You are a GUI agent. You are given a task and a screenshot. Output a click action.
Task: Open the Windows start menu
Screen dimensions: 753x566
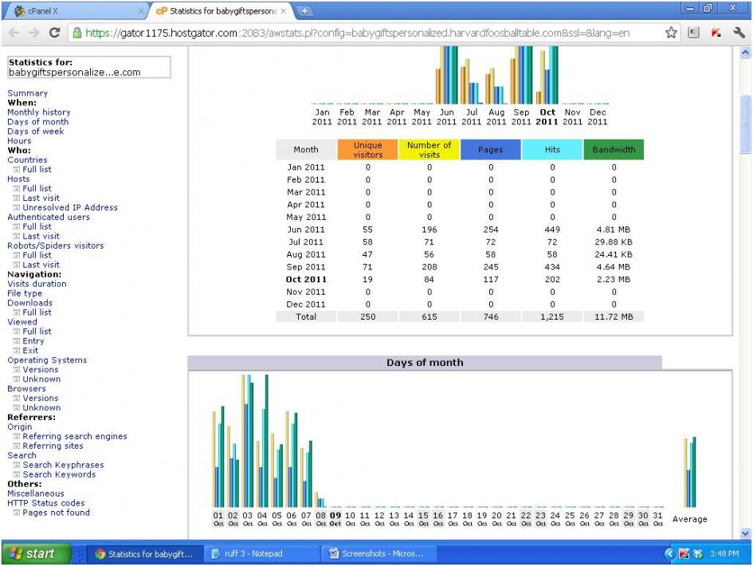tap(33, 554)
